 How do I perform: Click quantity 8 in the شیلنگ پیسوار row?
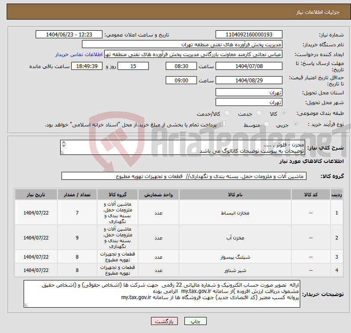click(x=77, y=257)
